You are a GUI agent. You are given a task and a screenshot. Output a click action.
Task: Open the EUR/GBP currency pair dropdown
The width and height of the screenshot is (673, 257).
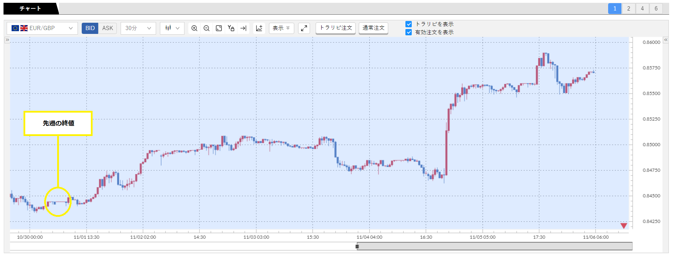(42, 28)
